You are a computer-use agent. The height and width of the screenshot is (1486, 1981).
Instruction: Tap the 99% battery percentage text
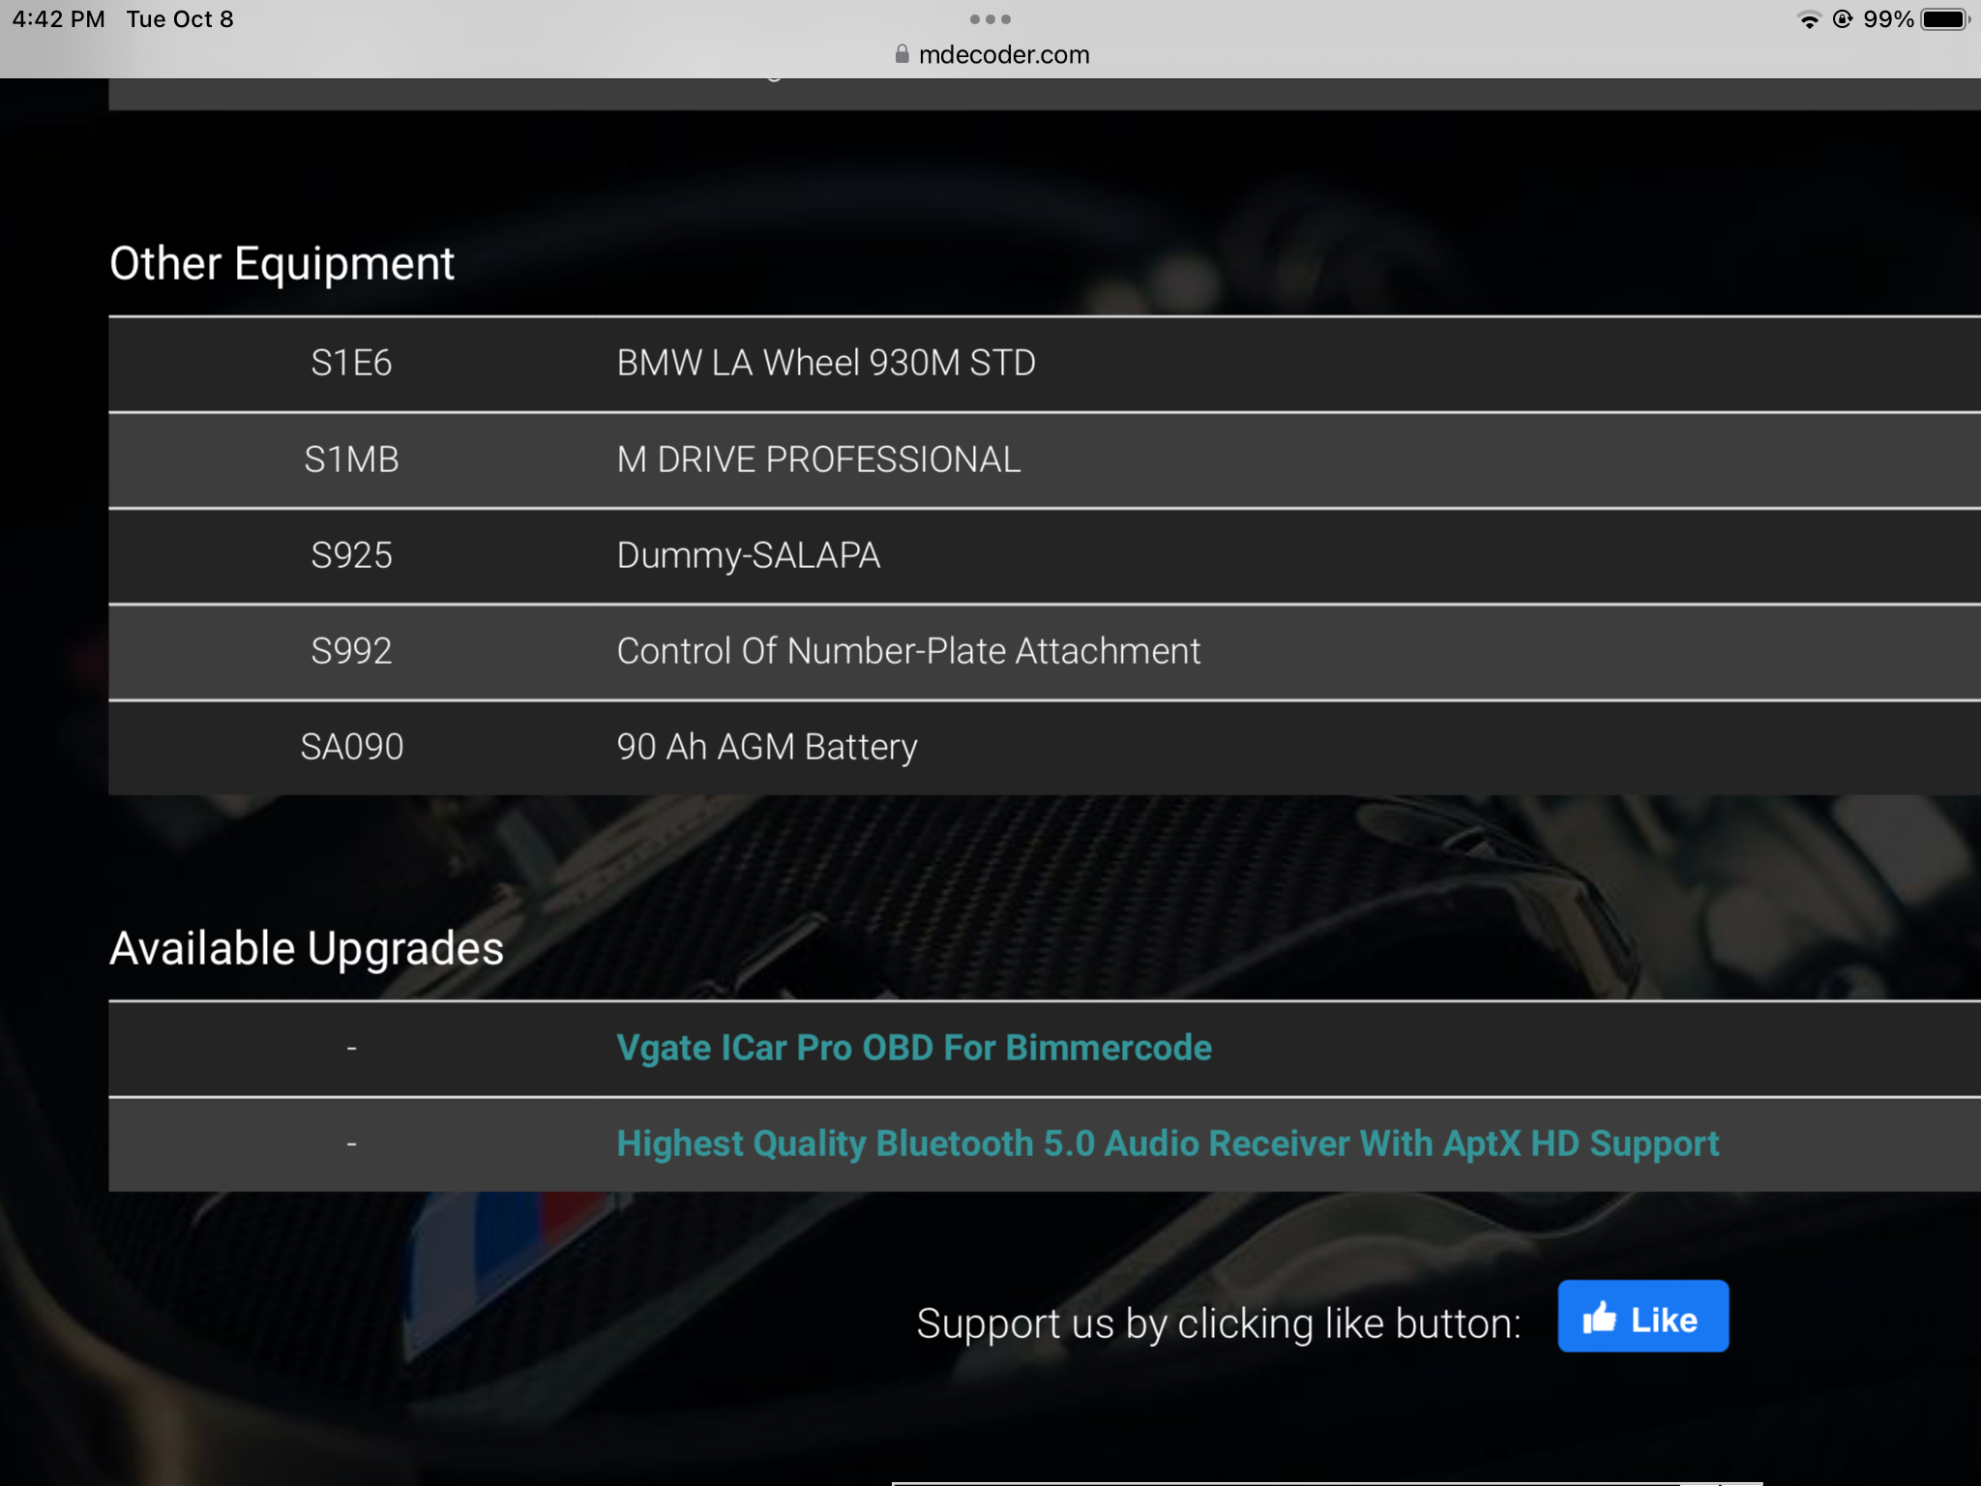point(1888,19)
